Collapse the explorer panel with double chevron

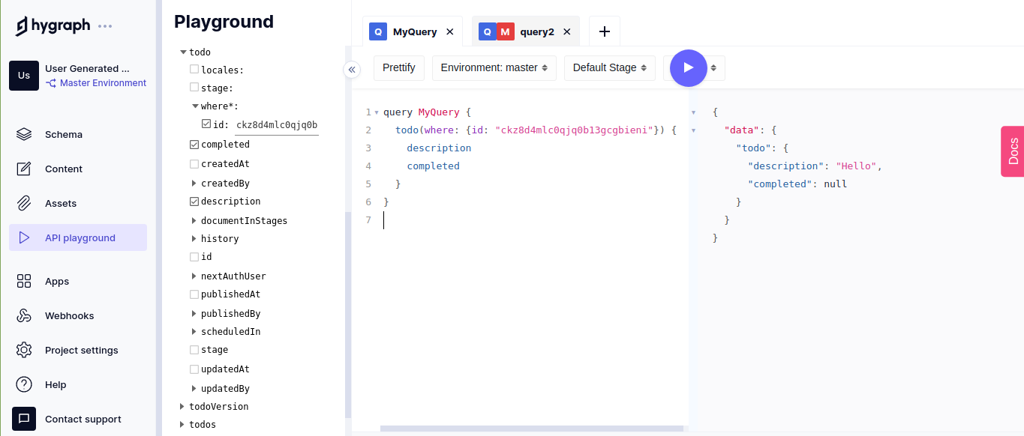[x=352, y=70]
